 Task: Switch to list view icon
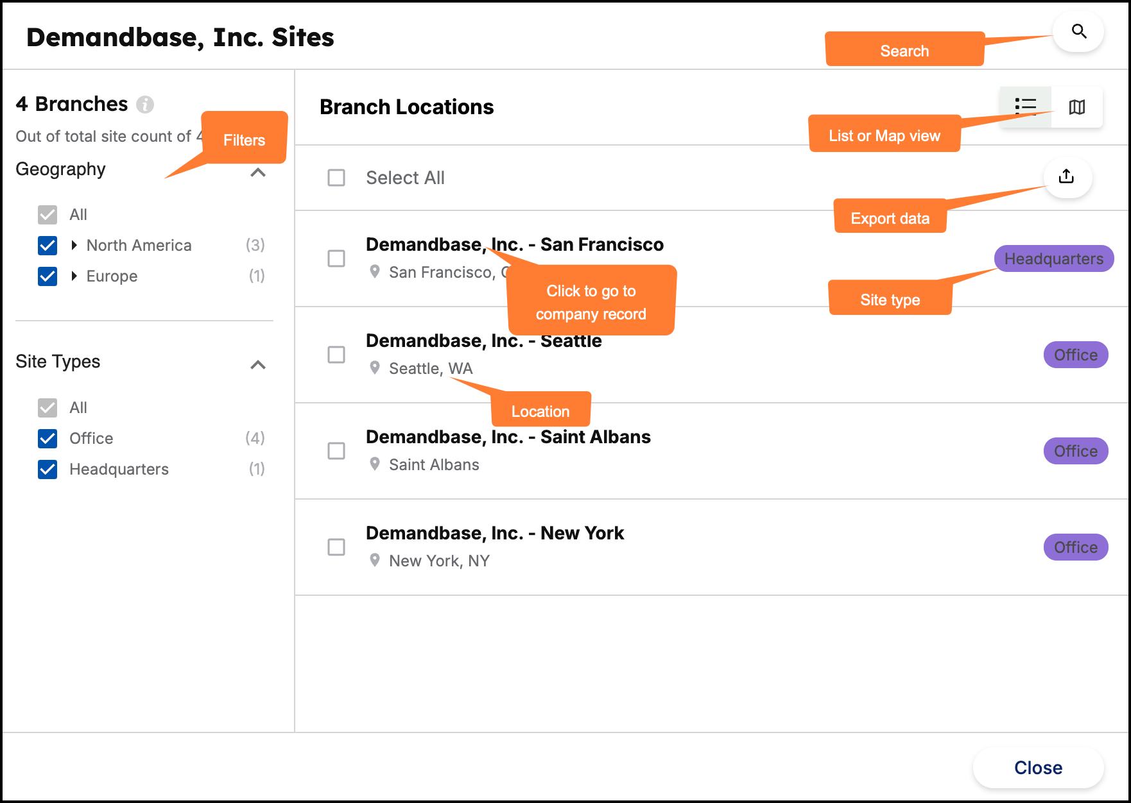(x=1025, y=106)
